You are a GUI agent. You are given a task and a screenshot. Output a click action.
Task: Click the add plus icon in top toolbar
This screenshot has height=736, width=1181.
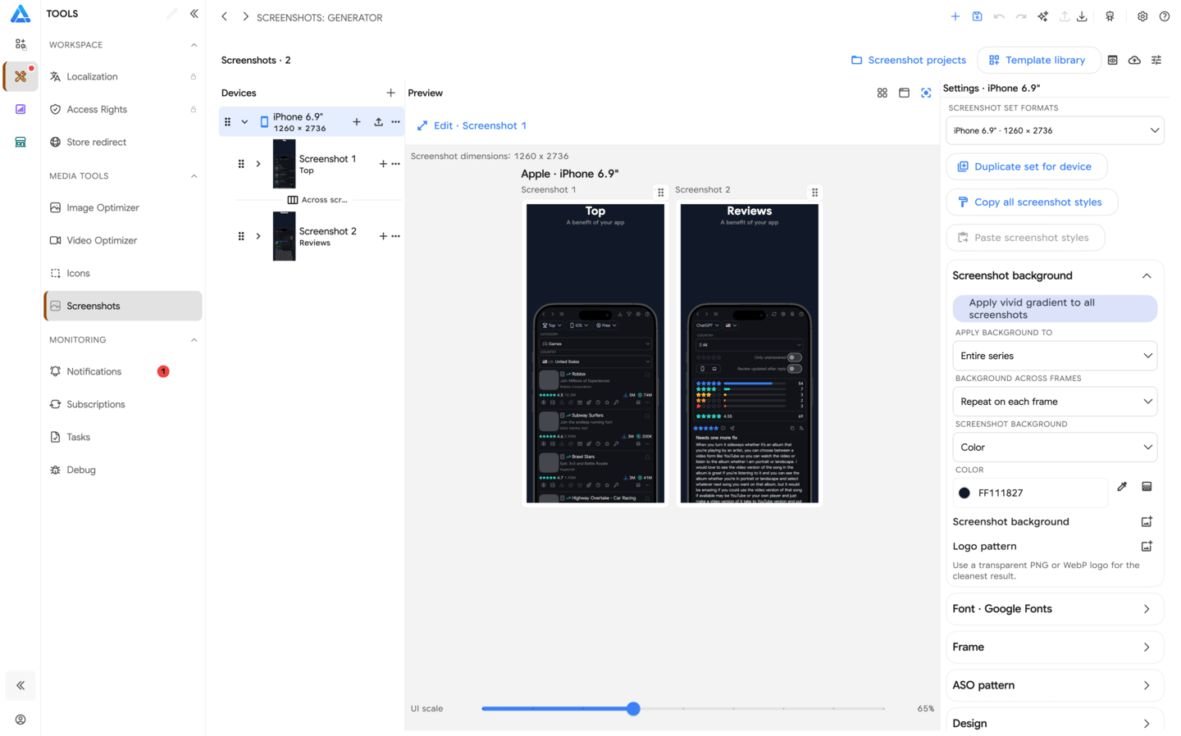(x=955, y=16)
